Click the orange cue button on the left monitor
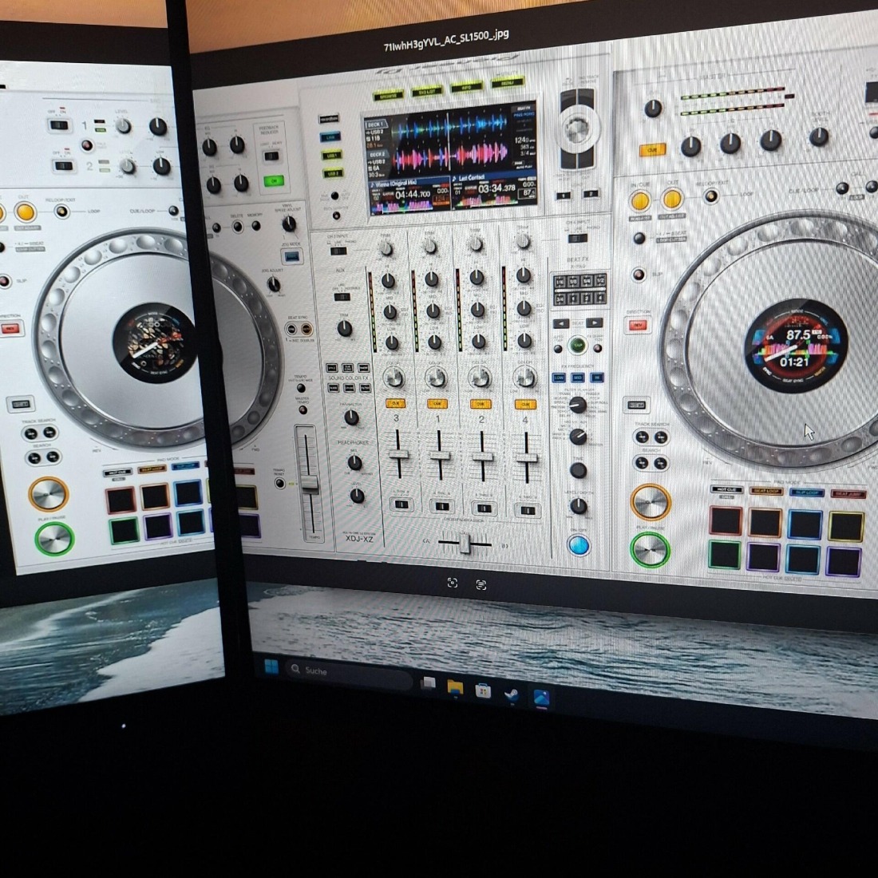Screen dimensions: 878x878 click(x=49, y=494)
